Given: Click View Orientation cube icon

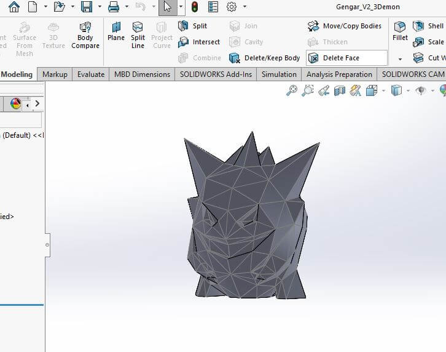Looking at the screenshot, I should (x=372, y=90).
